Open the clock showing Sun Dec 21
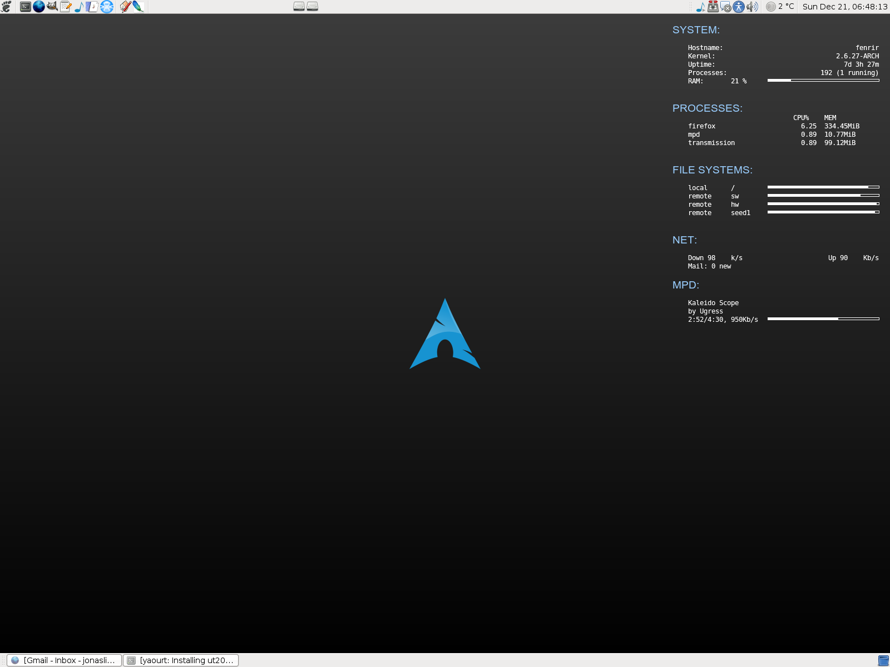 (844, 7)
